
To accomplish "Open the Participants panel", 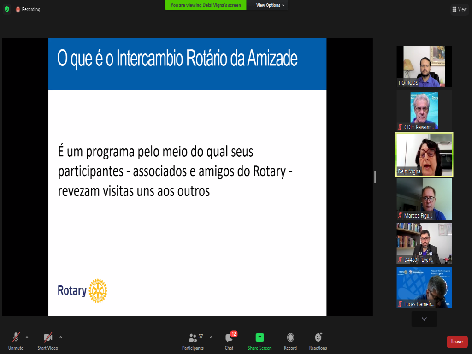I will coord(193,341).
